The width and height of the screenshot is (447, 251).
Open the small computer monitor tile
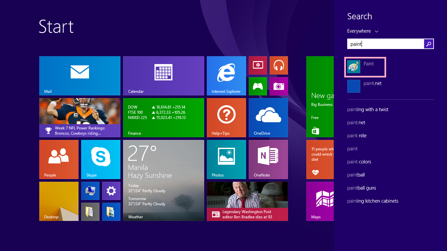pyautogui.click(x=90, y=191)
